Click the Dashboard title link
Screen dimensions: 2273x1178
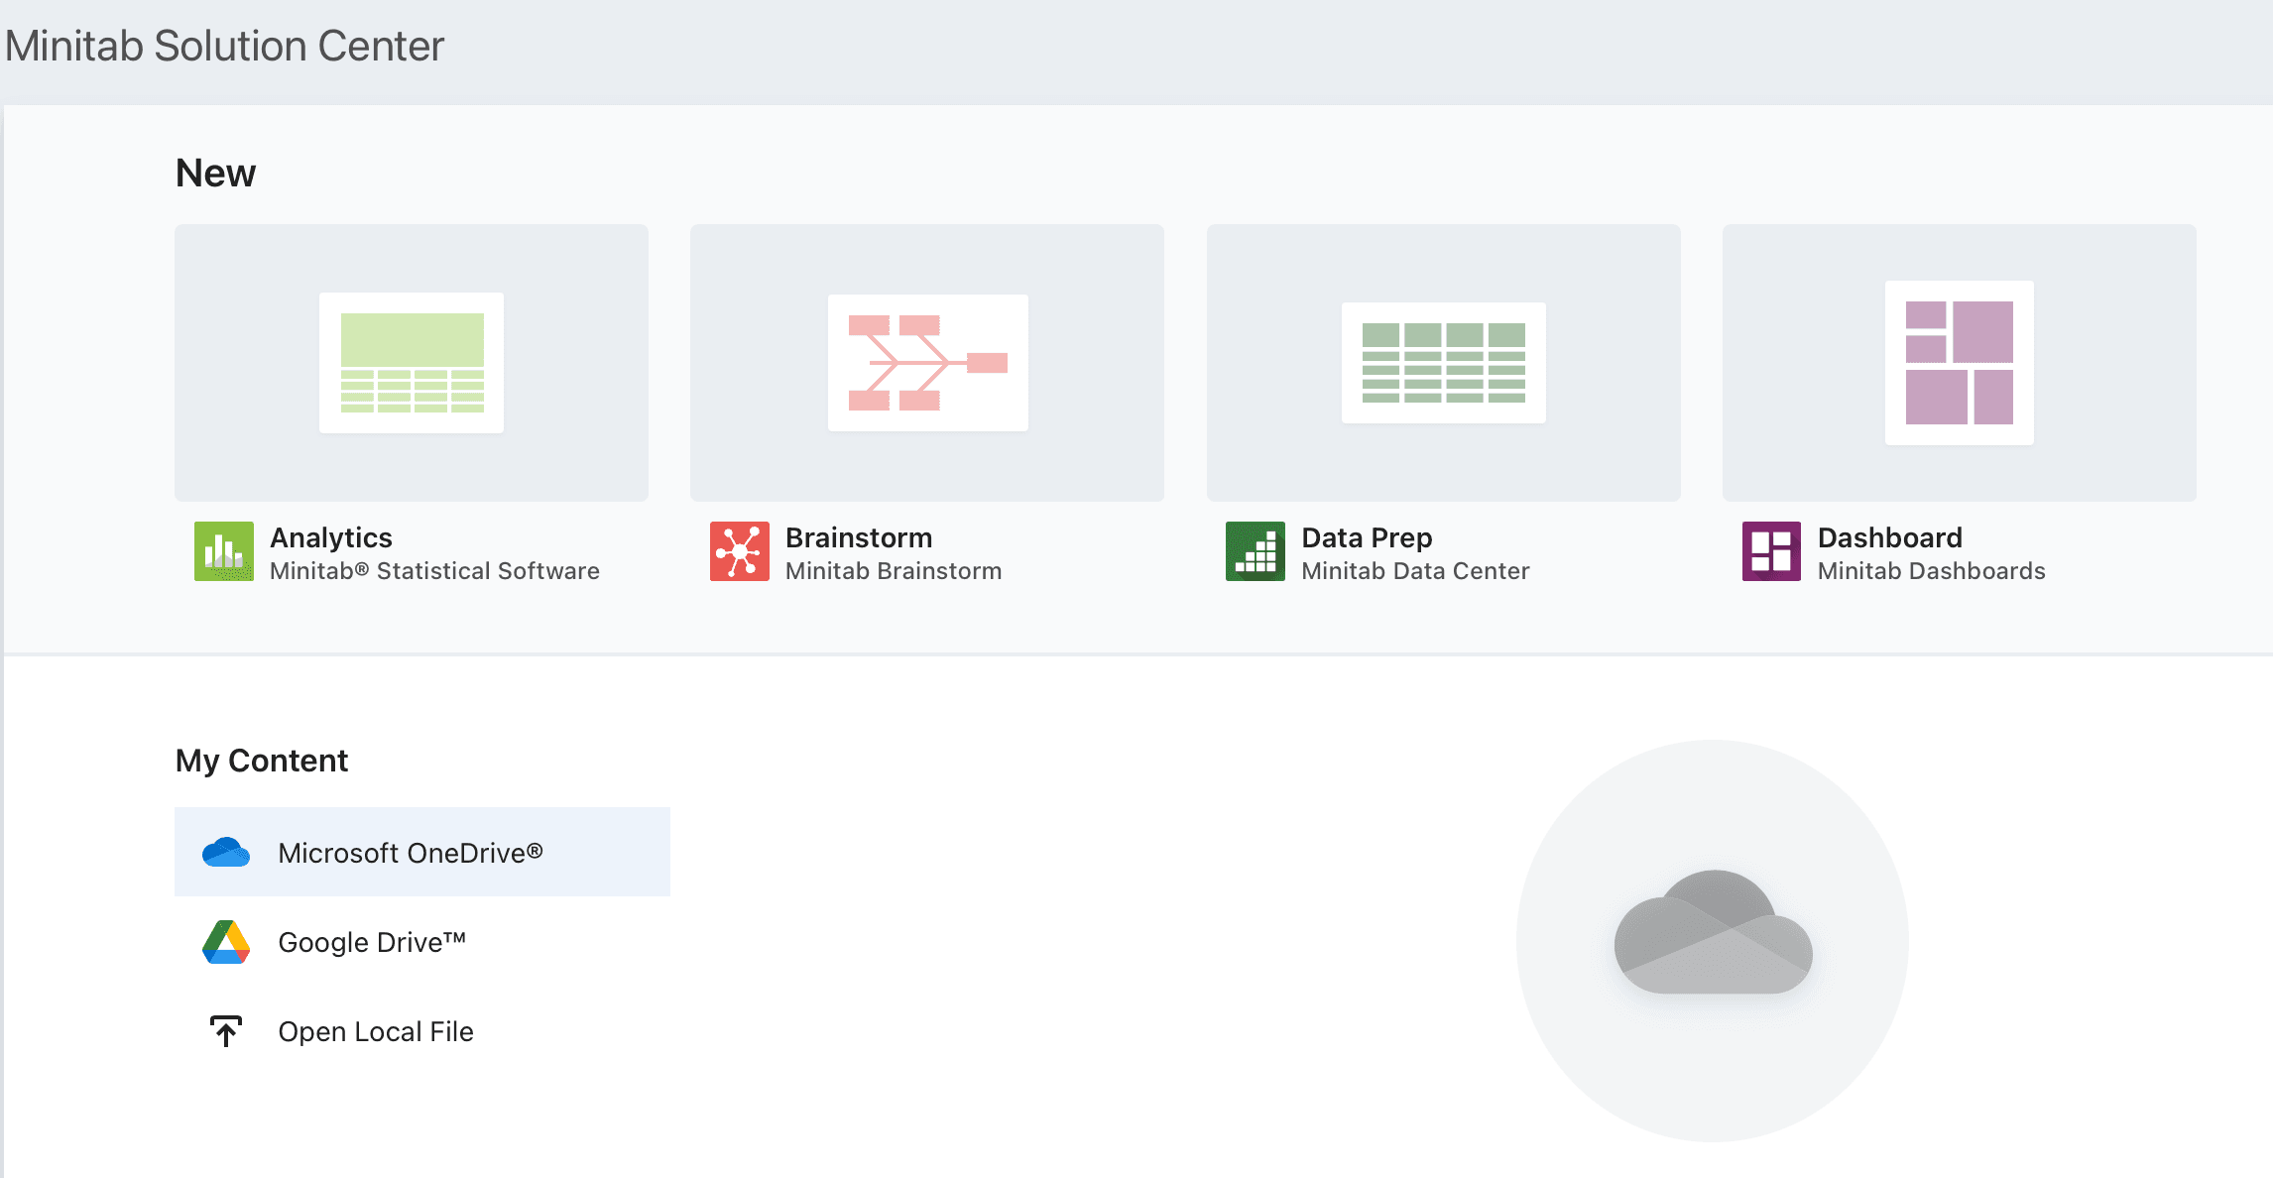1890,537
